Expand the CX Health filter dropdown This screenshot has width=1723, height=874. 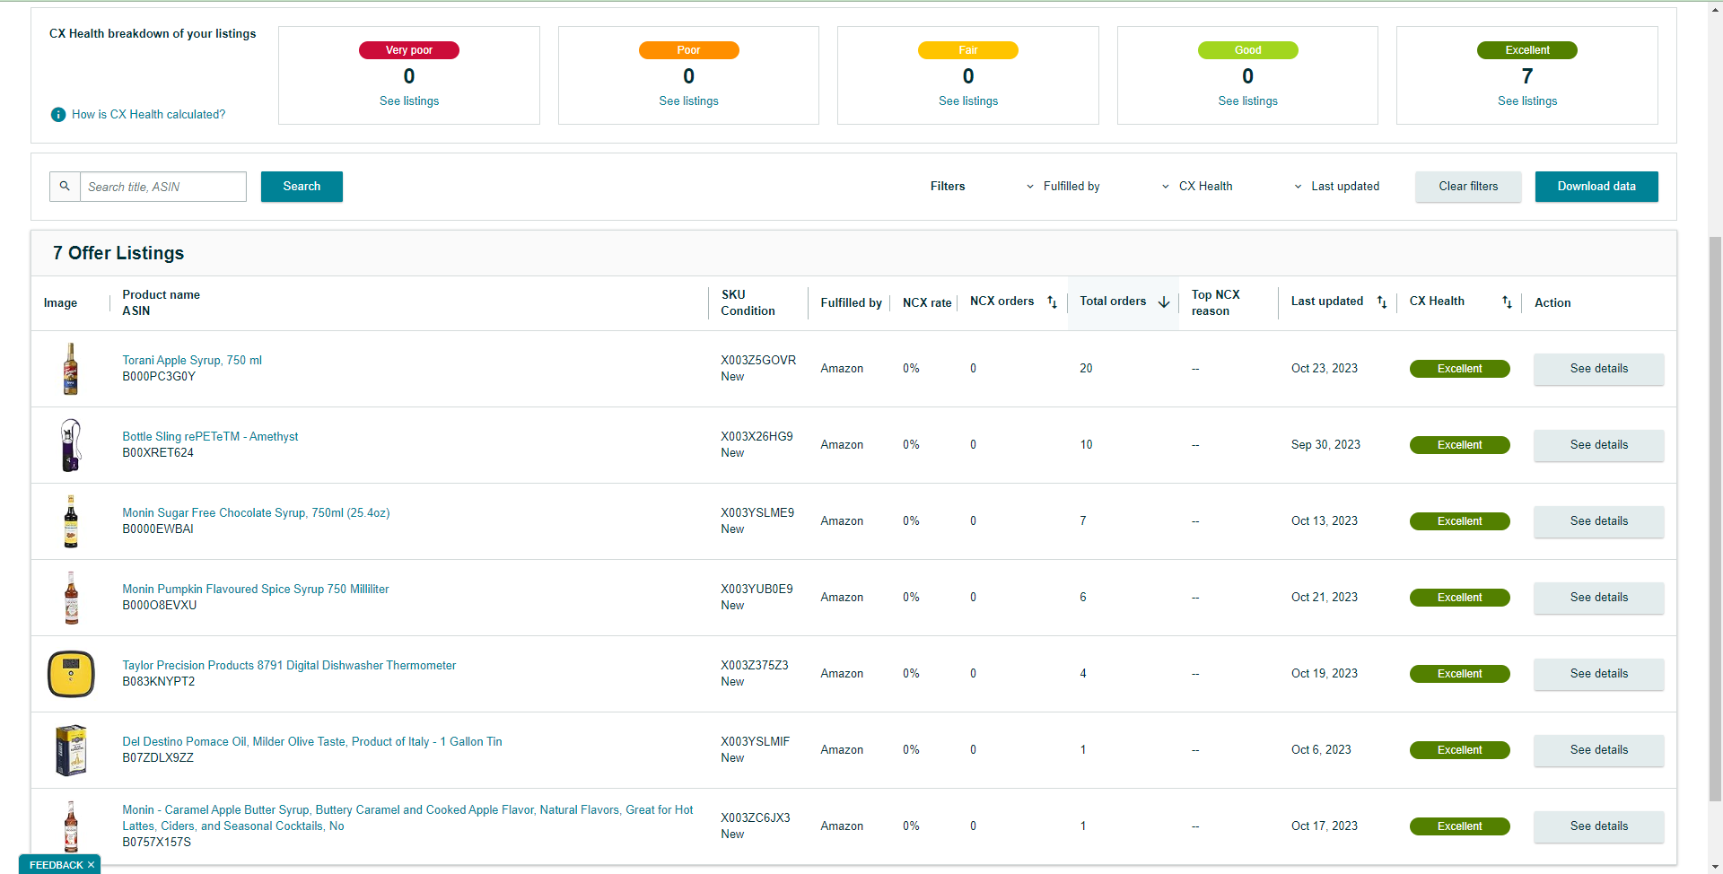[x=1197, y=187]
